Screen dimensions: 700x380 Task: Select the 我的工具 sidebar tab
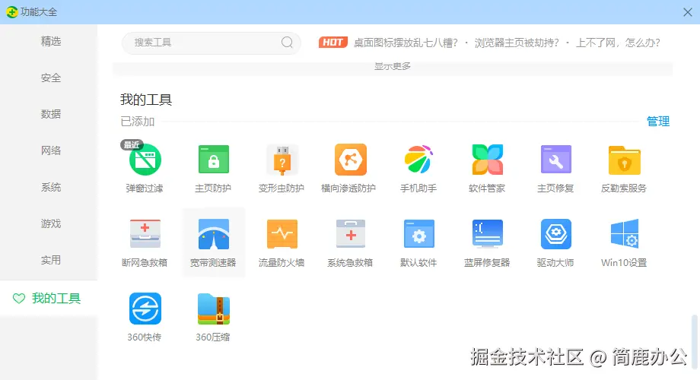coord(49,298)
